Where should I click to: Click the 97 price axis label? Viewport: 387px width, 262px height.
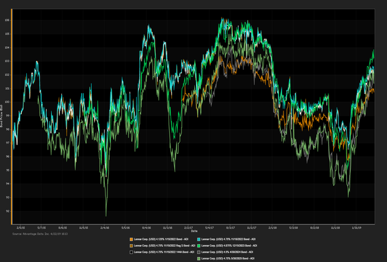(7, 143)
